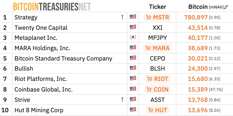Click the mNAV header label
This screenshot has width=233, height=116.
pos(216,7)
